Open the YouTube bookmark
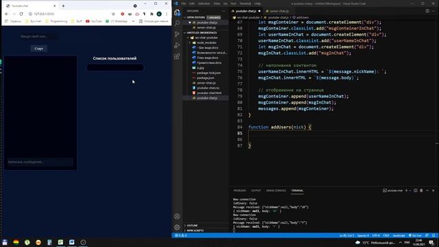439x247 pixels. (94, 21)
